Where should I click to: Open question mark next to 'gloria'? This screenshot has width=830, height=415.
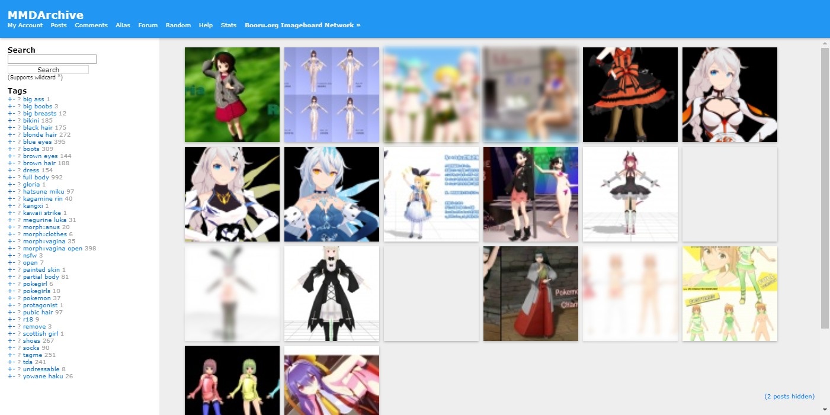(x=19, y=185)
